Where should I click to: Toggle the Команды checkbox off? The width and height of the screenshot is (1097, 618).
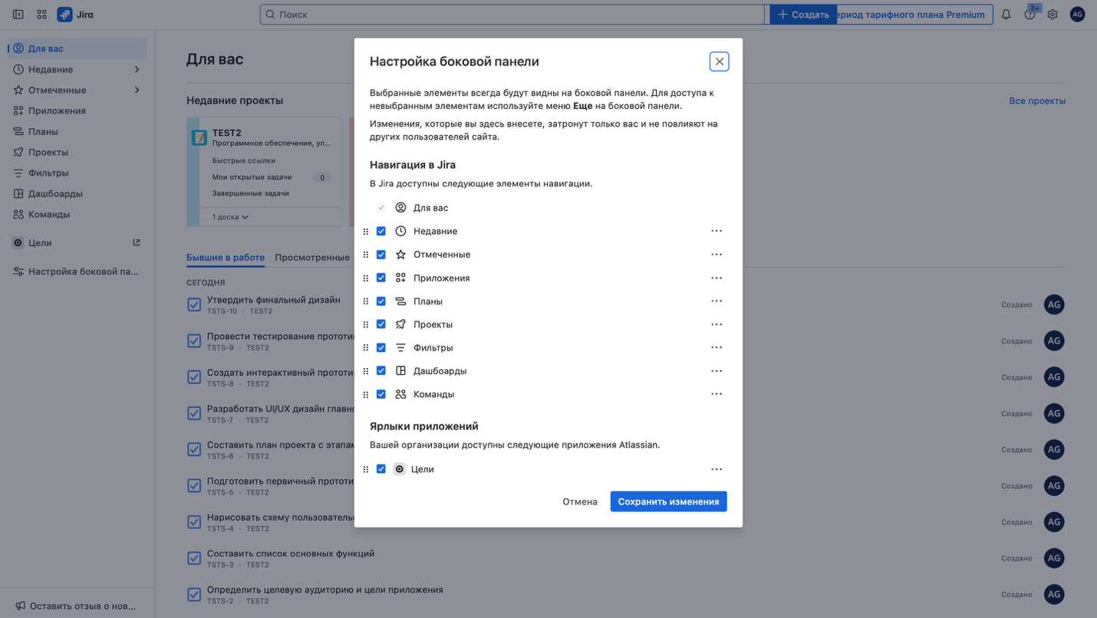381,394
